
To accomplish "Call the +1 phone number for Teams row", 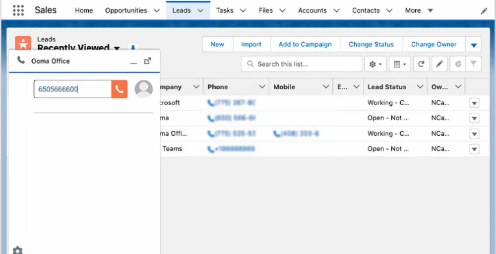I will pyautogui.click(x=231, y=149).
